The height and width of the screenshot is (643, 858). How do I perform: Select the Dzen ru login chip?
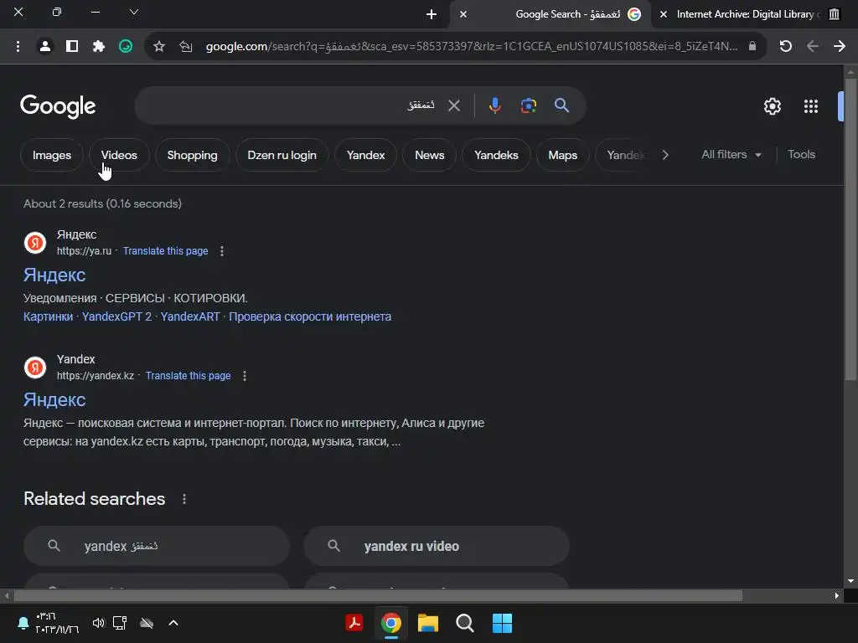coord(282,155)
